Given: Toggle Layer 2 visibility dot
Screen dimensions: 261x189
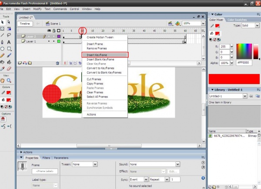Looking at the screenshot, I should point(49,36).
